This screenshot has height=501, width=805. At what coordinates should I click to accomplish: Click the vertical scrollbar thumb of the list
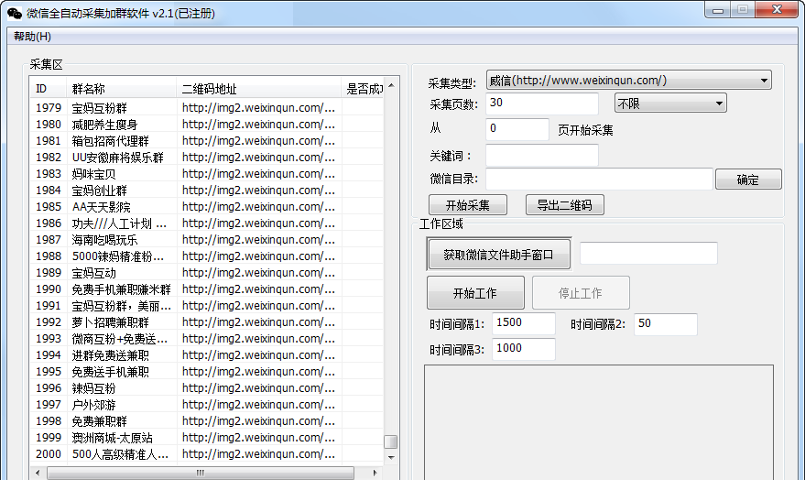tap(391, 441)
